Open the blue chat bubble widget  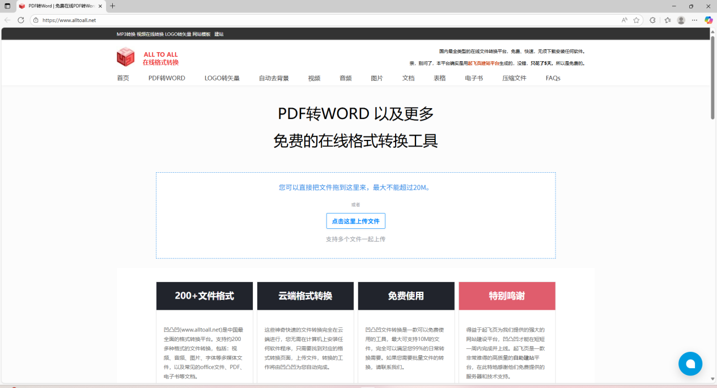690,364
